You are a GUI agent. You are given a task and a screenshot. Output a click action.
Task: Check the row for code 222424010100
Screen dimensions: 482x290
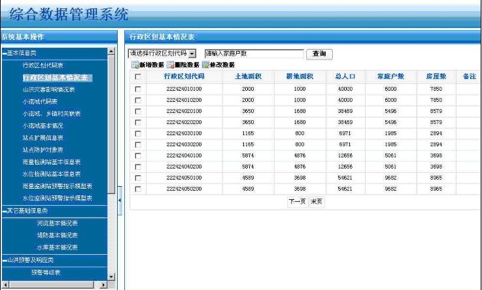[x=138, y=89]
